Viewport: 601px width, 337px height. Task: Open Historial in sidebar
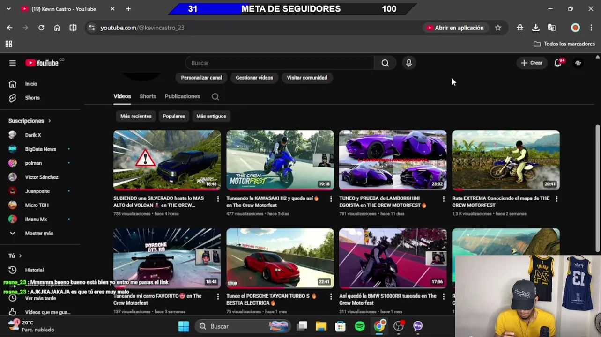coord(34,270)
